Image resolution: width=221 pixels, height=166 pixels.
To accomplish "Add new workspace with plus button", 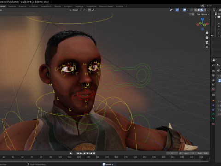I will pyautogui.click(x=126, y=6).
